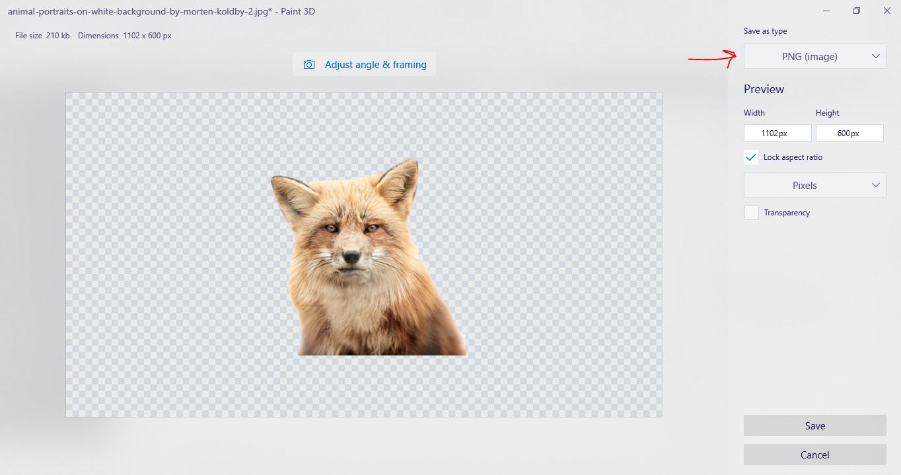The width and height of the screenshot is (901, 475).
Task: Click the chevron on the Pixels selector
Action: [877, 185]
